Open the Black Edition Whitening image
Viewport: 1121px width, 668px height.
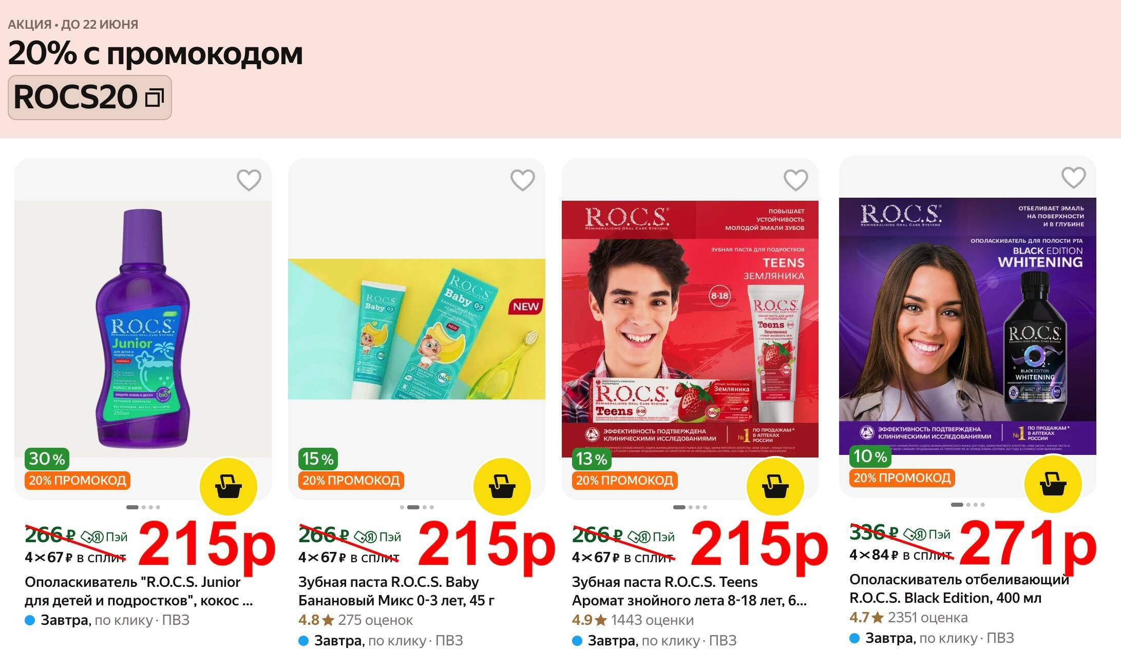tap(967, 326)
